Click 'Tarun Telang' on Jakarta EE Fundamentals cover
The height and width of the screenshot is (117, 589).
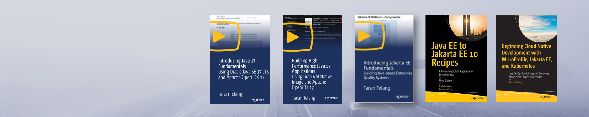click(377, 88)
